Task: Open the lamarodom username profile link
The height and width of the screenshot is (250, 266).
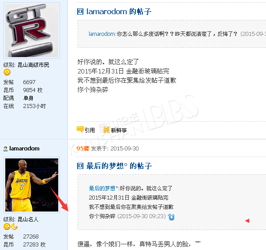Action: 24,148
